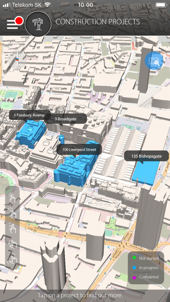Screen dimensions: 170x302
Task: Open the 3 Broadgate project label
Action: point(65,119)
